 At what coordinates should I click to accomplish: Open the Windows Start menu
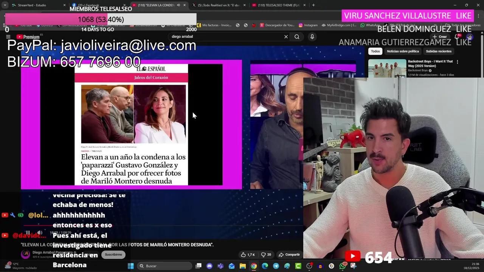130,266
